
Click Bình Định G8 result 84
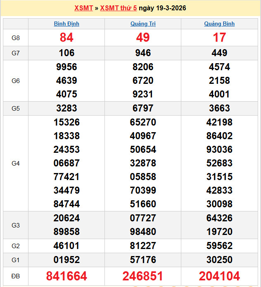66,38
